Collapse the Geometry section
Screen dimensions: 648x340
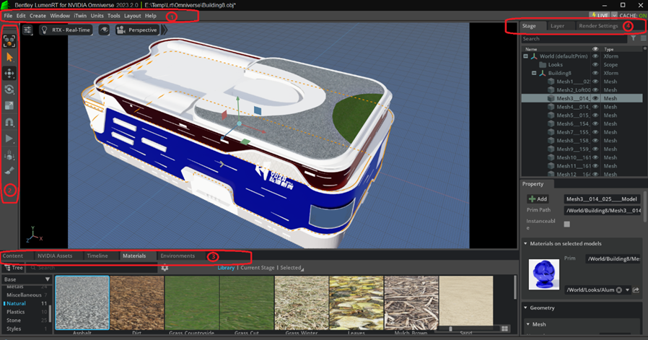pyautogui.click(x=525, y=308)
